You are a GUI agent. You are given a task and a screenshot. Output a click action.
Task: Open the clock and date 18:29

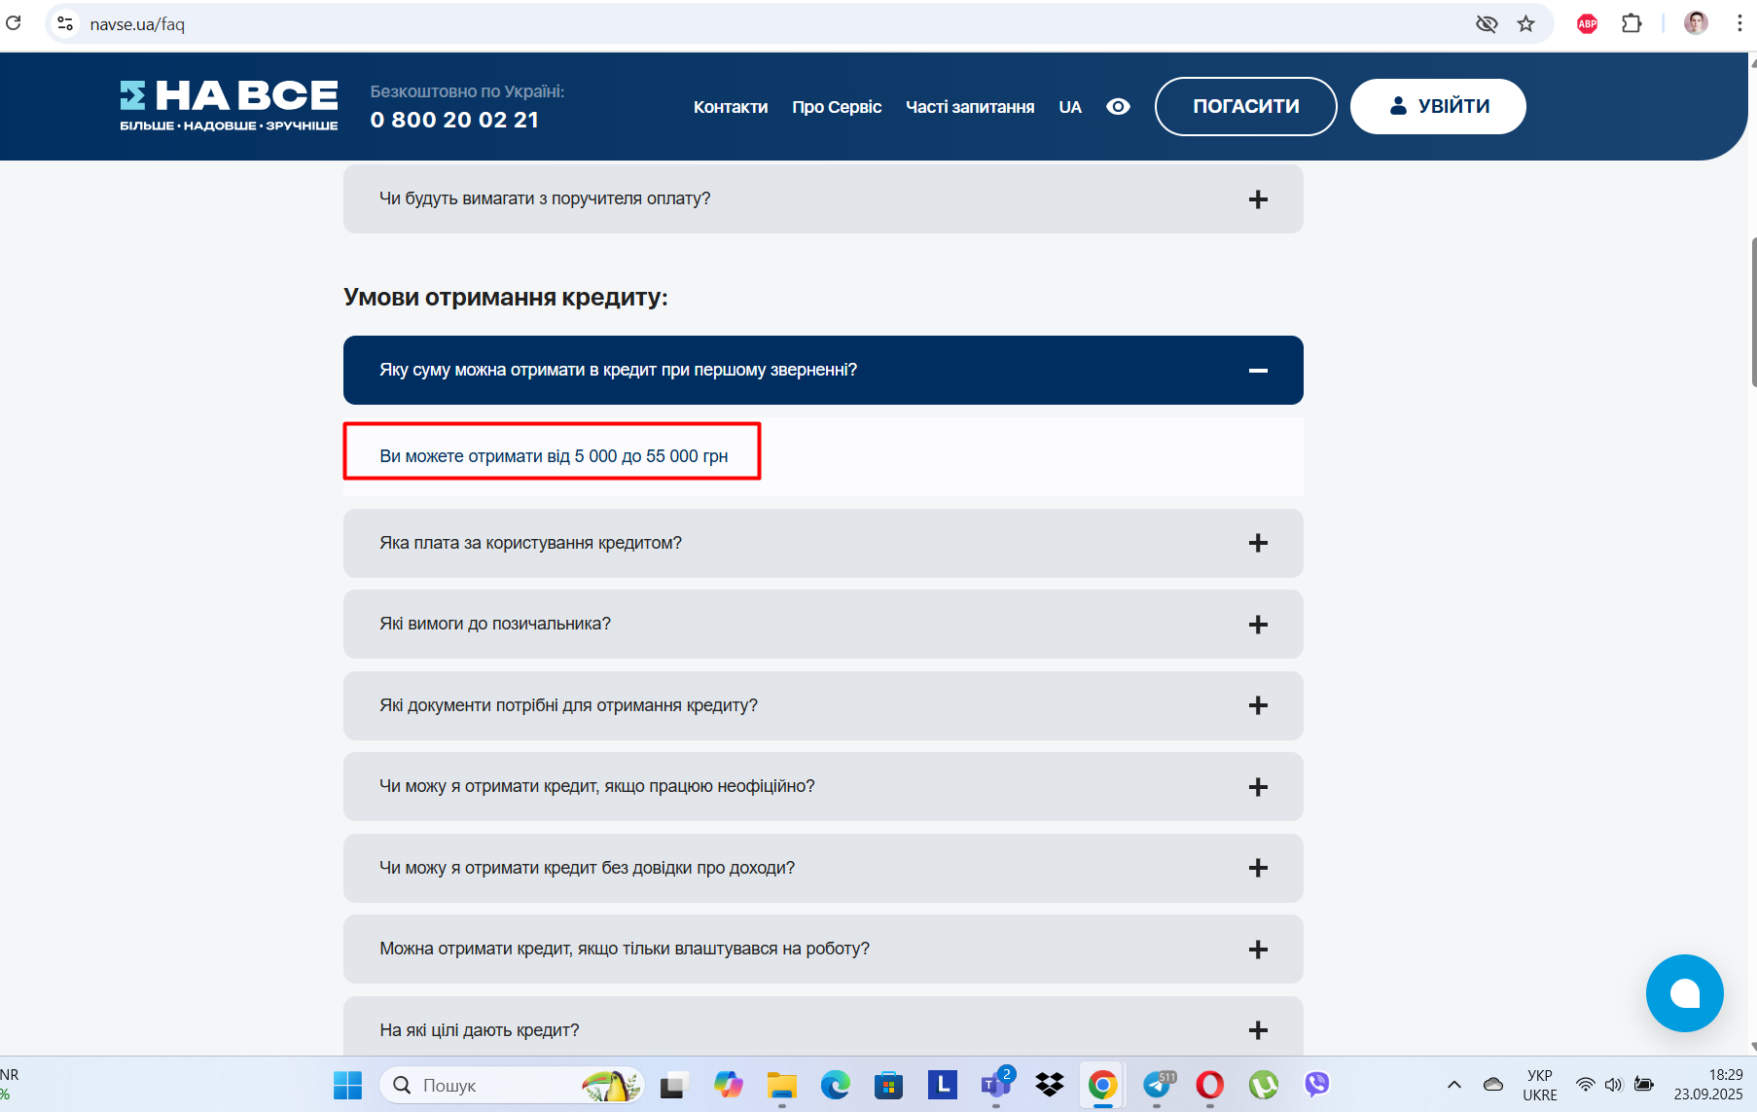[x=1708, y=1085]
